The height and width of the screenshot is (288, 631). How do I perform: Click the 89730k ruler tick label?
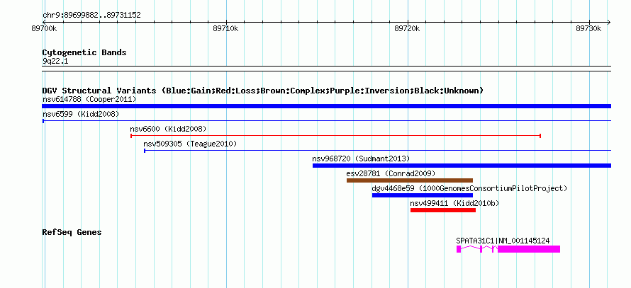coord(588,28)
